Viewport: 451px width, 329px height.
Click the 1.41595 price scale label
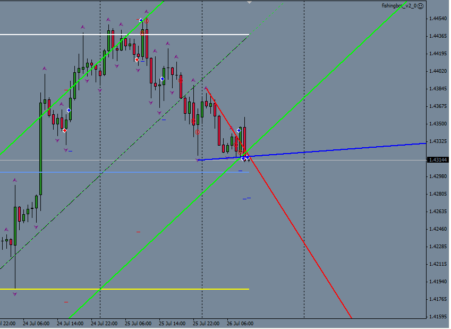[x=438, y=317]
